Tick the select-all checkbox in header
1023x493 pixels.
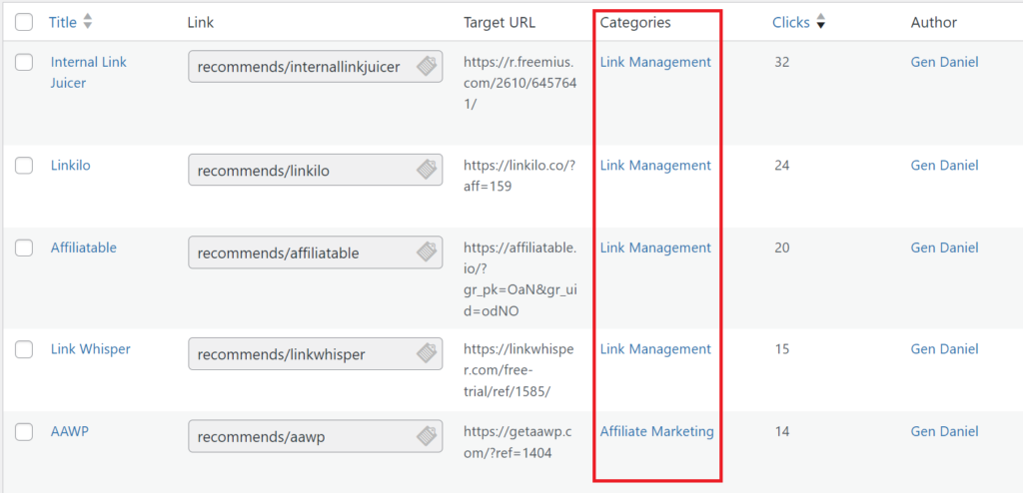coord(24,22)
